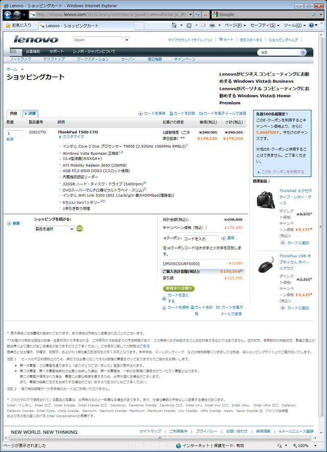
Task: Click the ホーム breadcrumb link
Action: click(12, 69)
